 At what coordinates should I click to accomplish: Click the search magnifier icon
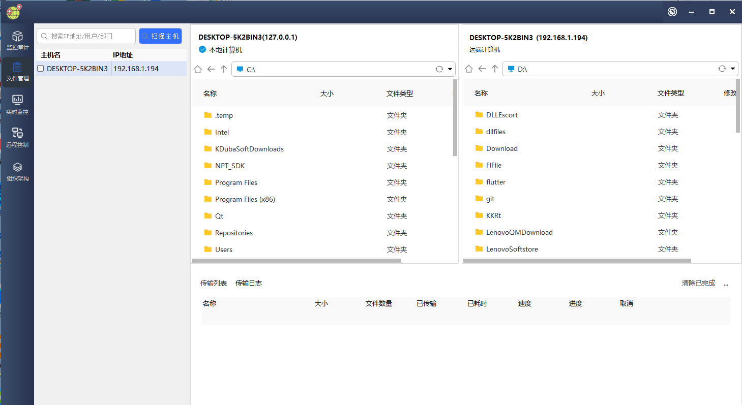[45, 36]
